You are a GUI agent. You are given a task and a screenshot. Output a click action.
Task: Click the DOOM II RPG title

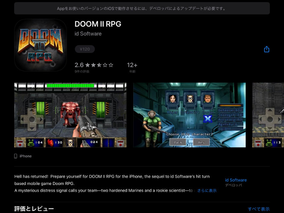(x=98, y=24)
